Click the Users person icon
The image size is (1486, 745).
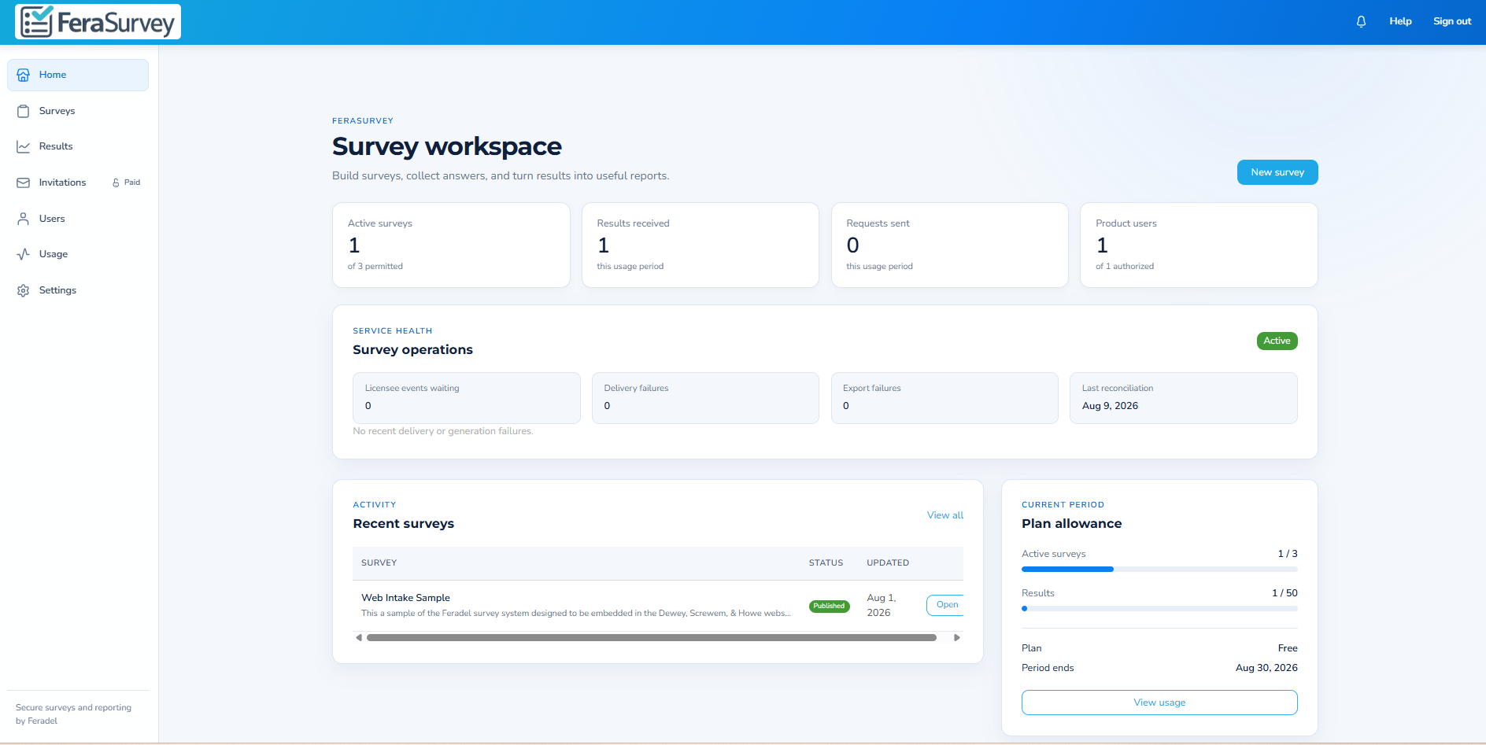(24, 219)
